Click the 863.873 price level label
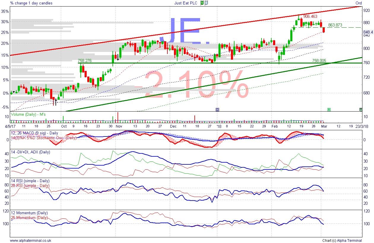Screen dimensions: 374x243 tap(335, 25)
